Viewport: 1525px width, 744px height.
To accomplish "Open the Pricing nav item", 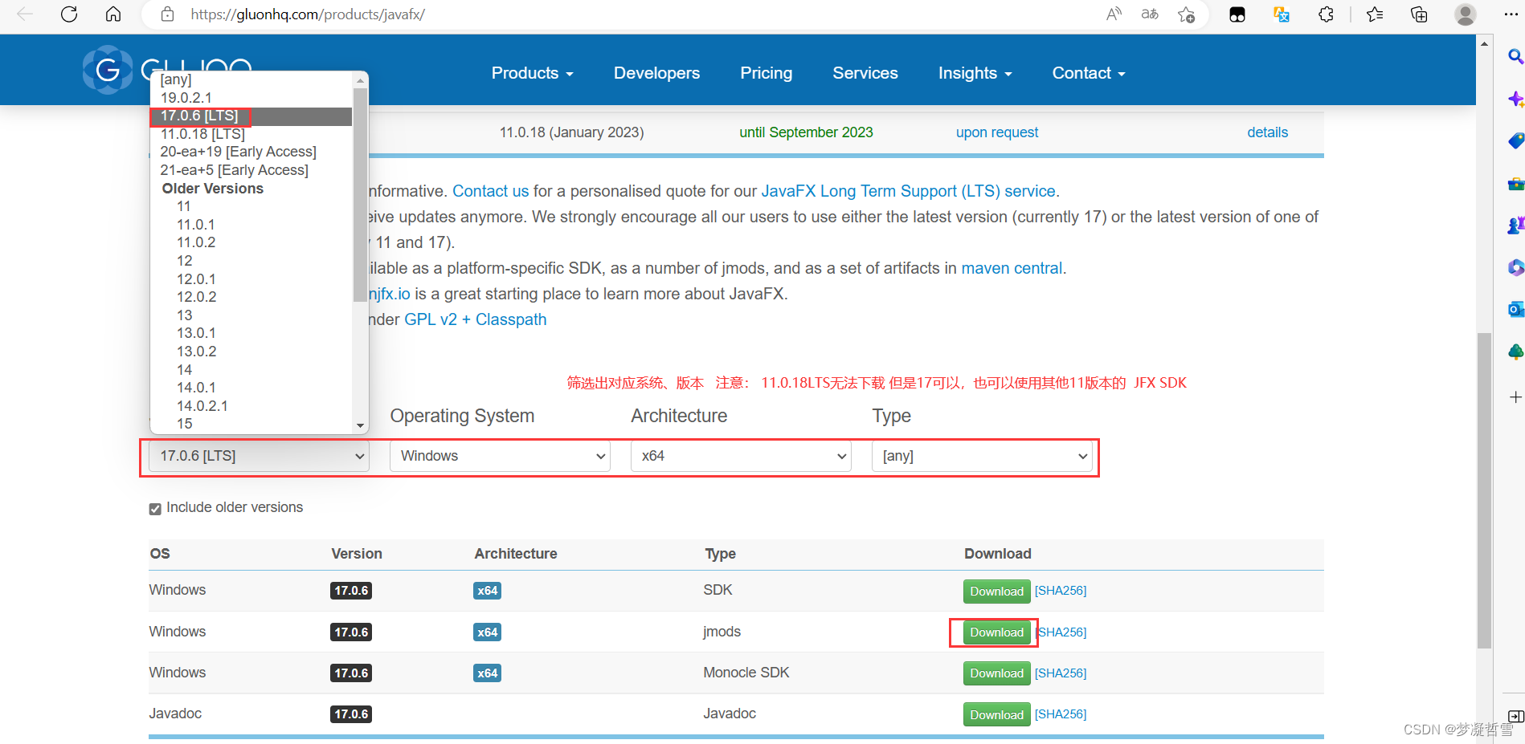I will tap(766, 73).
